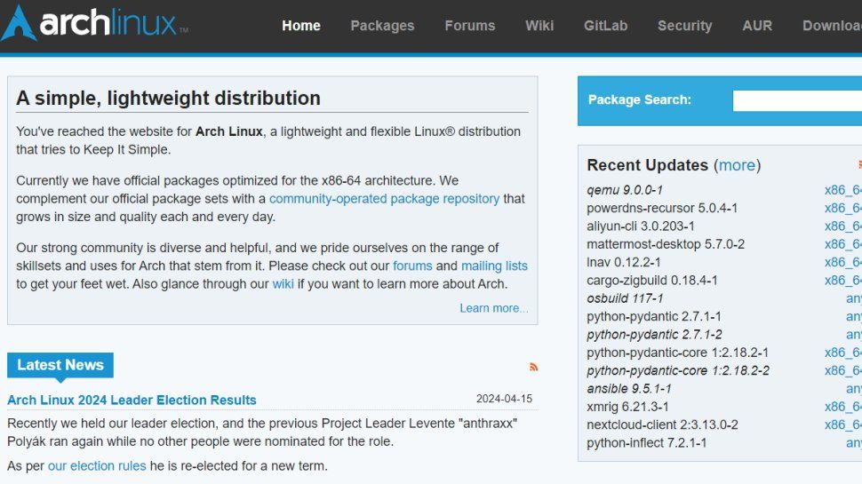Navigate to GitLab in the top menu
Screen dimensions: 862x484
pos(605,26)
